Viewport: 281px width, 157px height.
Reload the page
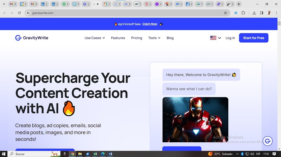point(19,13)
